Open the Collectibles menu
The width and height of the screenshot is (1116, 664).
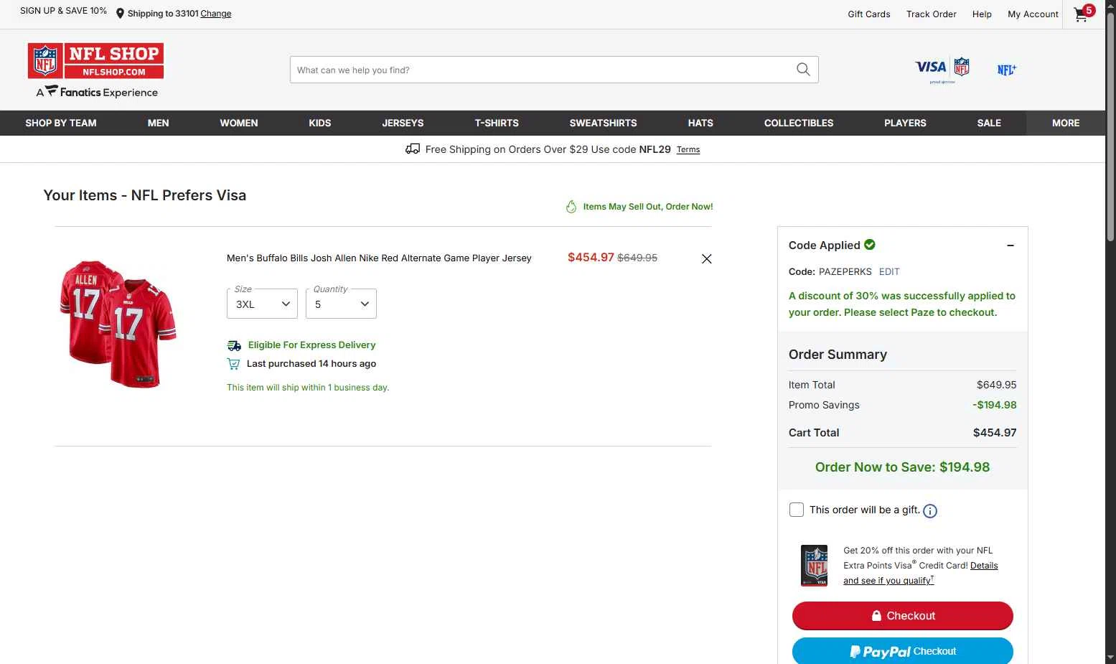tap(799, 123)
